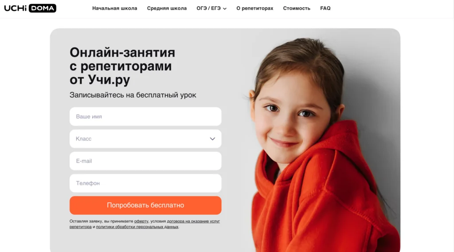The height and width of the screenshot is (252, 454).
Task: Click the chevron next to ОГЭ / ЕГЭ
Action: point(225,9)
